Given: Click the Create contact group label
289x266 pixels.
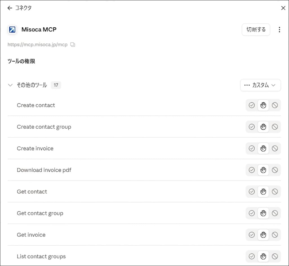Looking at the screenshot, I should 44,127.
